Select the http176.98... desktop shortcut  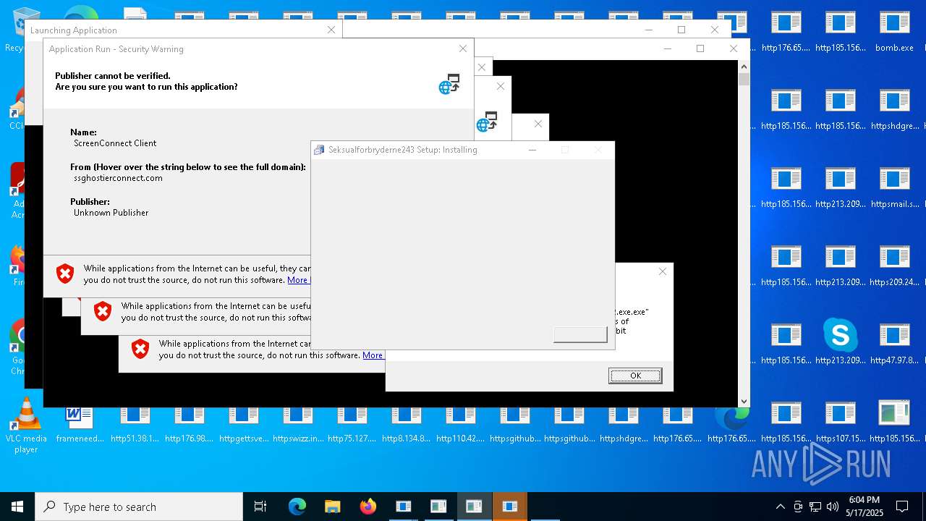pyautogui.click(x=189, y=423)
